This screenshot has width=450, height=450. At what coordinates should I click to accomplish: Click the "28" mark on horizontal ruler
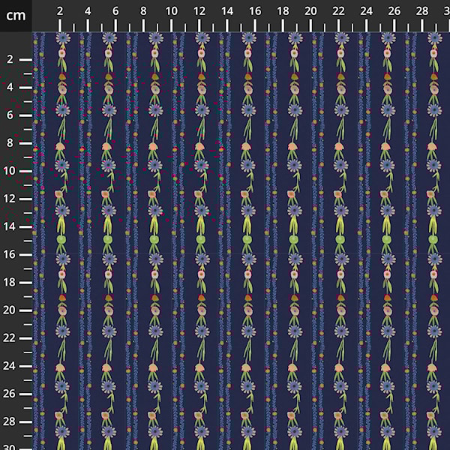click(421, 11)
